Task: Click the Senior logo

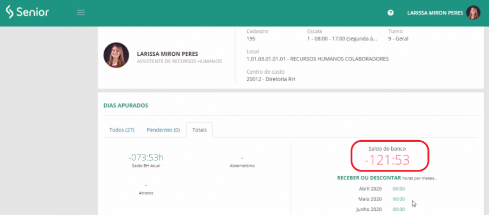Action: point(27,12)
